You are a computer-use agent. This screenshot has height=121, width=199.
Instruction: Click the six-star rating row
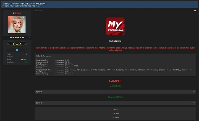pyautogui.click(x=17, y=37)
